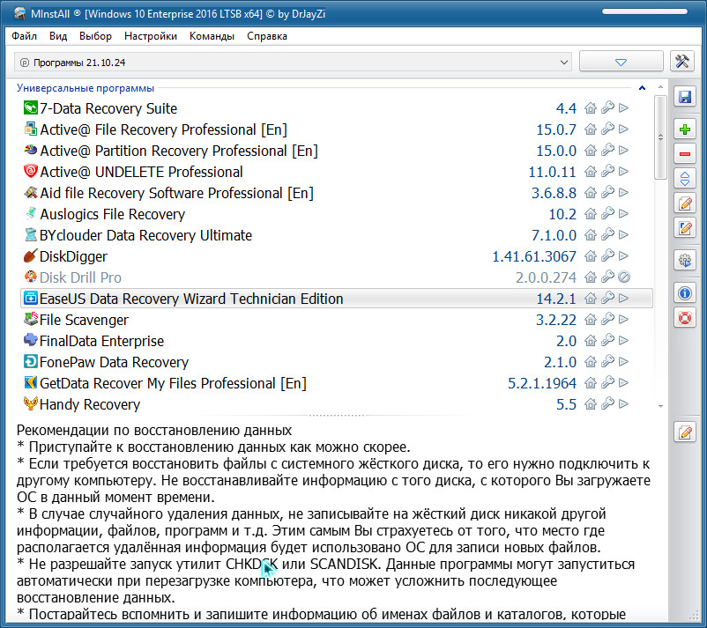Open the blue info icon in sidebar
The height and width of the screenshot is (628, 707).
pyautogui.click(x=684, y=292)
